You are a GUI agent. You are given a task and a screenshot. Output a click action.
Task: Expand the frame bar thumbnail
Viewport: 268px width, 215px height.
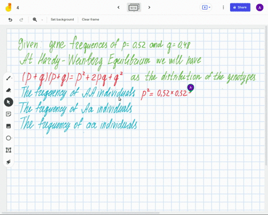tap(134, 7)
